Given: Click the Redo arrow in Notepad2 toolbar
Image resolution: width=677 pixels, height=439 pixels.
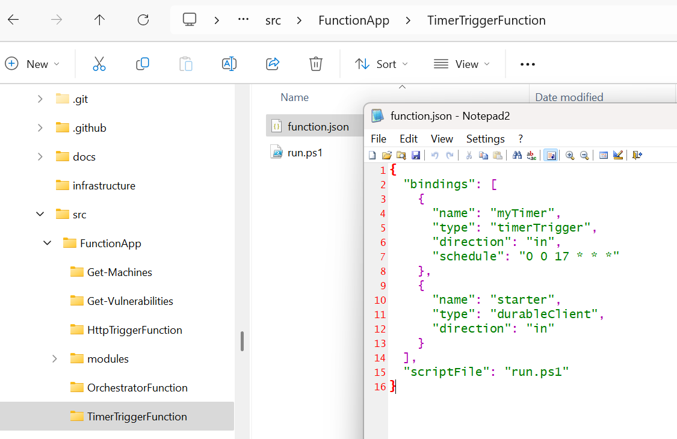Looking at the screenshot, I should (x=450, y=155).
